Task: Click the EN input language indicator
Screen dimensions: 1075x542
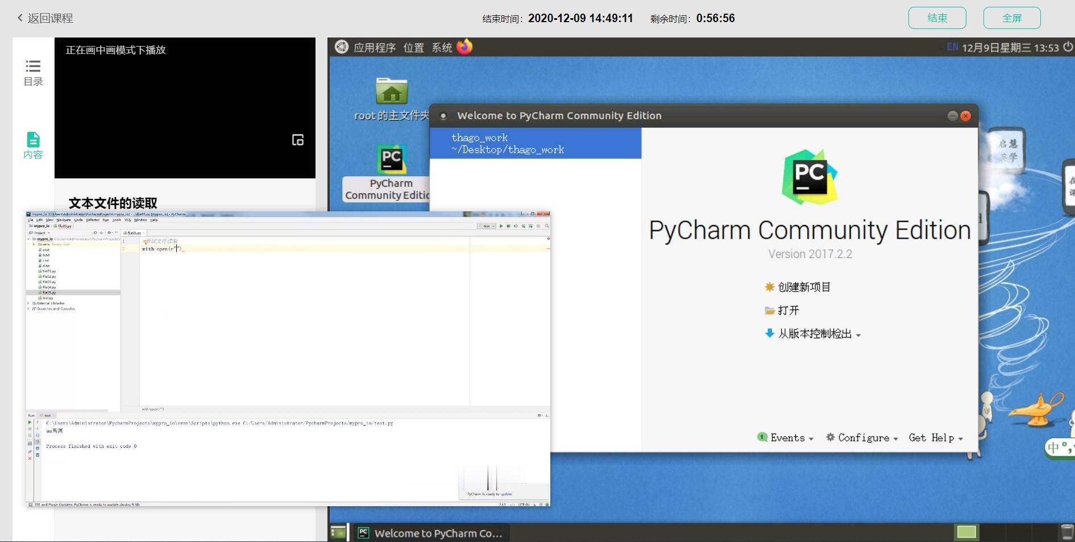Action: coord(953,47)
